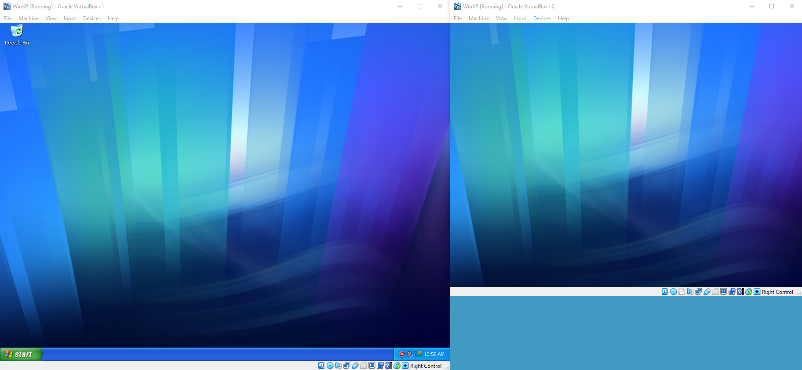Click the speaker volume tray icon
The image size is (802, 370).
click(x=409, y=354)
